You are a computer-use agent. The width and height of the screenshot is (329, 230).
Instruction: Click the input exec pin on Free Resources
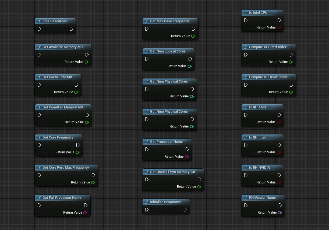pos(39,29)
